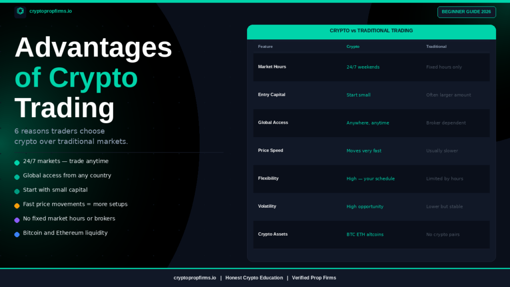The image size is (510, 287).
Task: Click the 'High — your schedule' cell
Action: tap(371, 179)
